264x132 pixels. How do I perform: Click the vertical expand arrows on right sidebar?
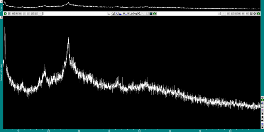(262, 117)
